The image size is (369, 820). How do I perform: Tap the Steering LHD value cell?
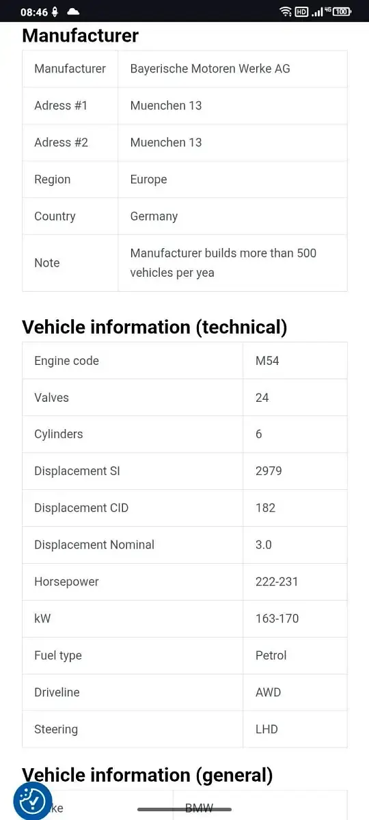295,729
